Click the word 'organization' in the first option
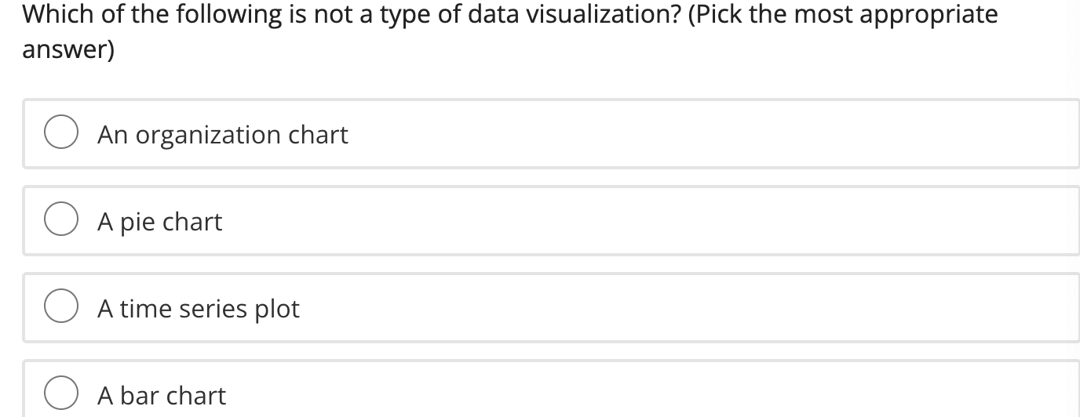Screen dimensions: 1080x417 [208, 136]
